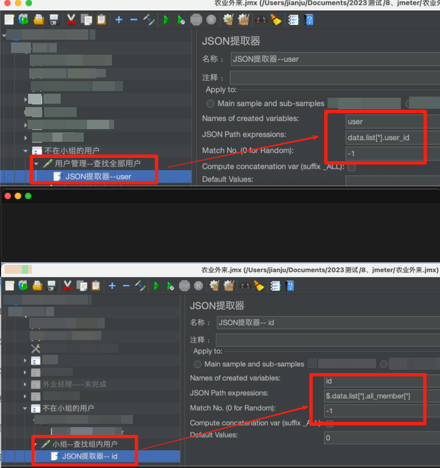Open binoculars Search icon in the JSON提取器-- id window
The height and width of the screenshot is (468, 440).
245,286
